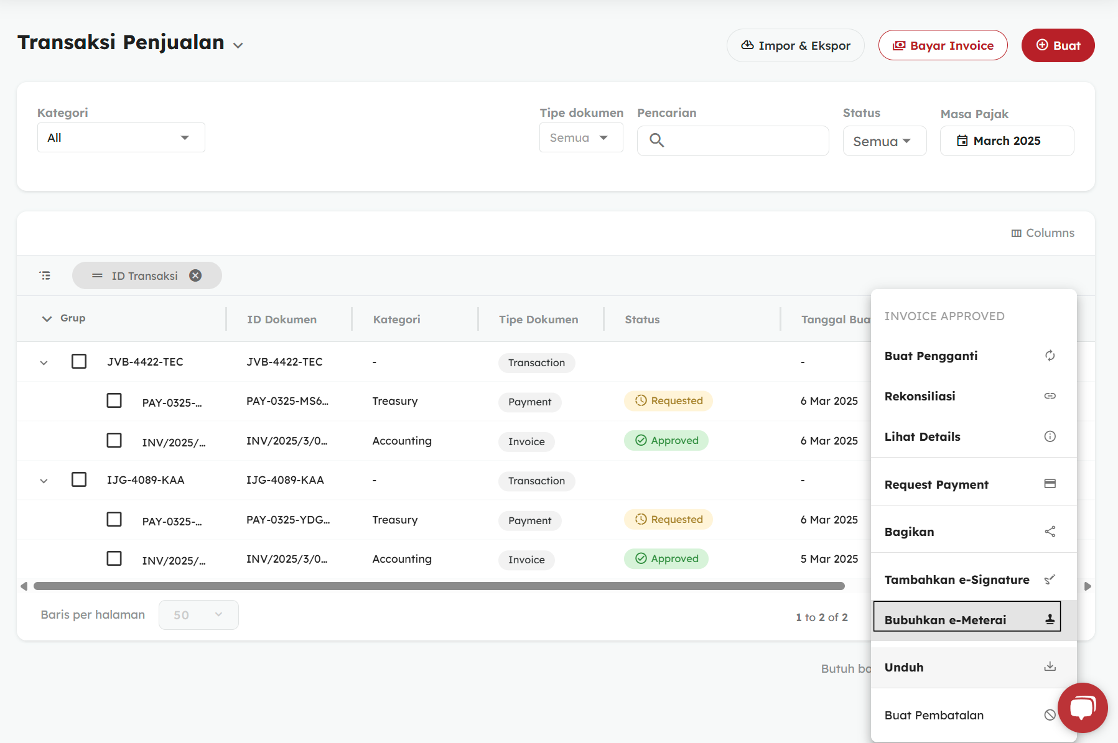Click the red Buat button
Image resolution: width=1118 pixels, height=743 pixels.
tap(1058, 45)
